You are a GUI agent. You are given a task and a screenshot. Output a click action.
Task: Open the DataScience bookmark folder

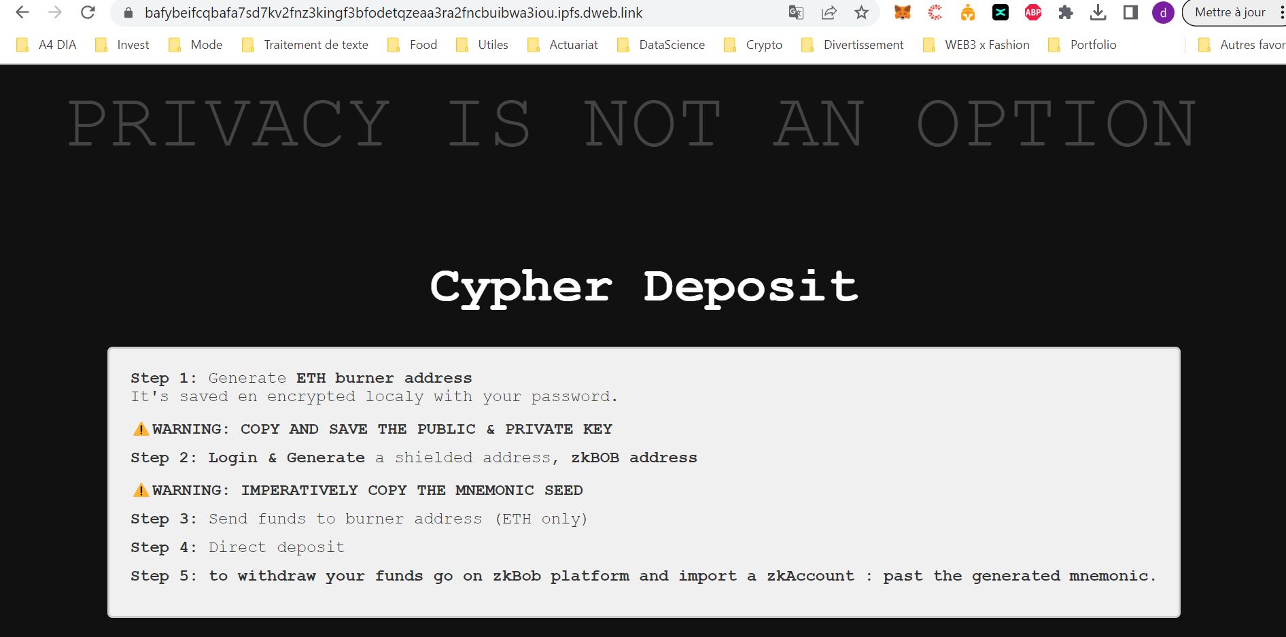point(661,45)
